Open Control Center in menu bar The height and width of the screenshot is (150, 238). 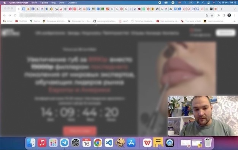click(209, 3)
